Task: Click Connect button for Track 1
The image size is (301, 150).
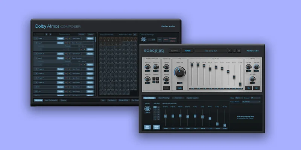Action: point(60,39)
